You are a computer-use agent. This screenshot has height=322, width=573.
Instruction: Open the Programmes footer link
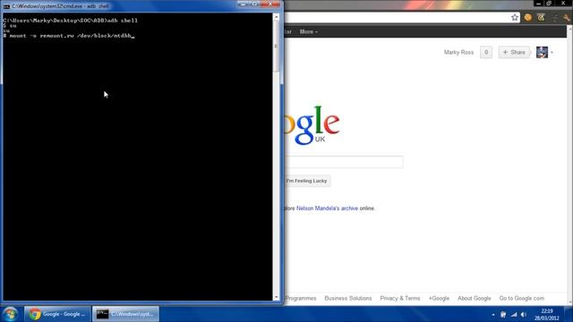coord(301,298)
